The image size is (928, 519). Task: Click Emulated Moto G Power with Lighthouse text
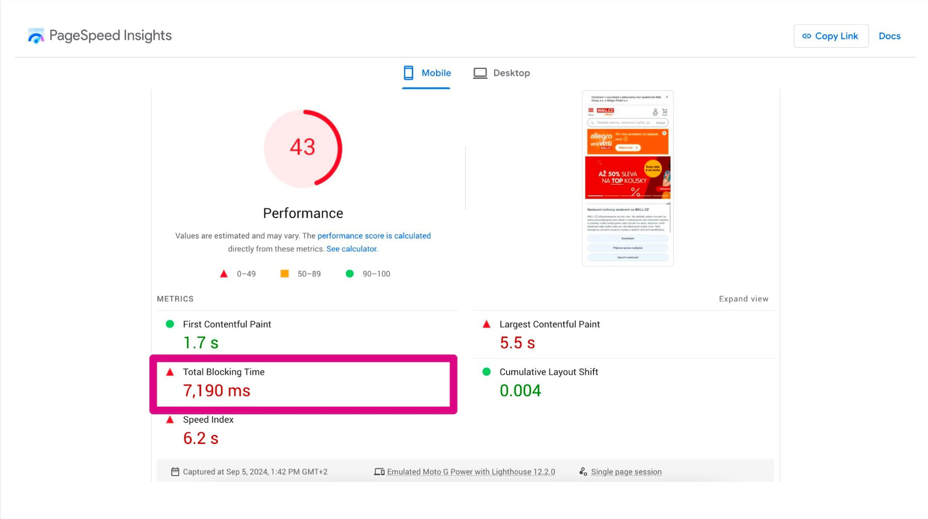pos(471,472)
